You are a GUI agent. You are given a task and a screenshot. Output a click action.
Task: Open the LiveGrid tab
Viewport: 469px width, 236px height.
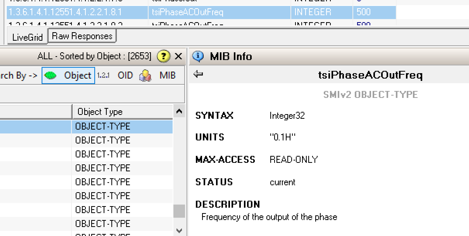pos(27,37)
